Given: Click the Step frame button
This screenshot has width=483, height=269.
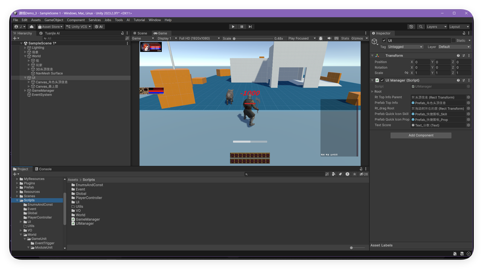Looking at the screenshot, I should pos(250,27).
